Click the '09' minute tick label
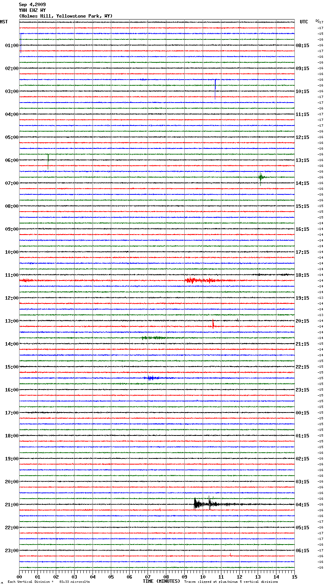The image size is (325, 587). (184, 577)
